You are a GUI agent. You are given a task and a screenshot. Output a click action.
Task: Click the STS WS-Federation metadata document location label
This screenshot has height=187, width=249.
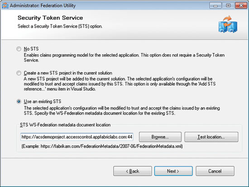pyautogui.click(x=65, y=125)
